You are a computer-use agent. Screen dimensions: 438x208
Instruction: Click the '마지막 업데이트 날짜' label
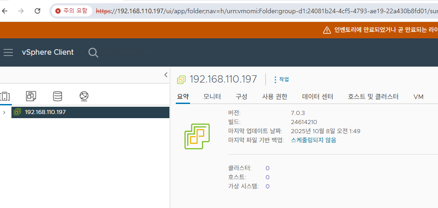pos(255,131)
